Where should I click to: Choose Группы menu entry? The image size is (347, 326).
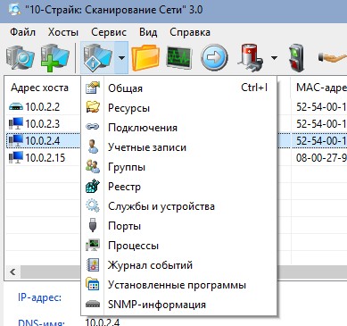(178, 166)
